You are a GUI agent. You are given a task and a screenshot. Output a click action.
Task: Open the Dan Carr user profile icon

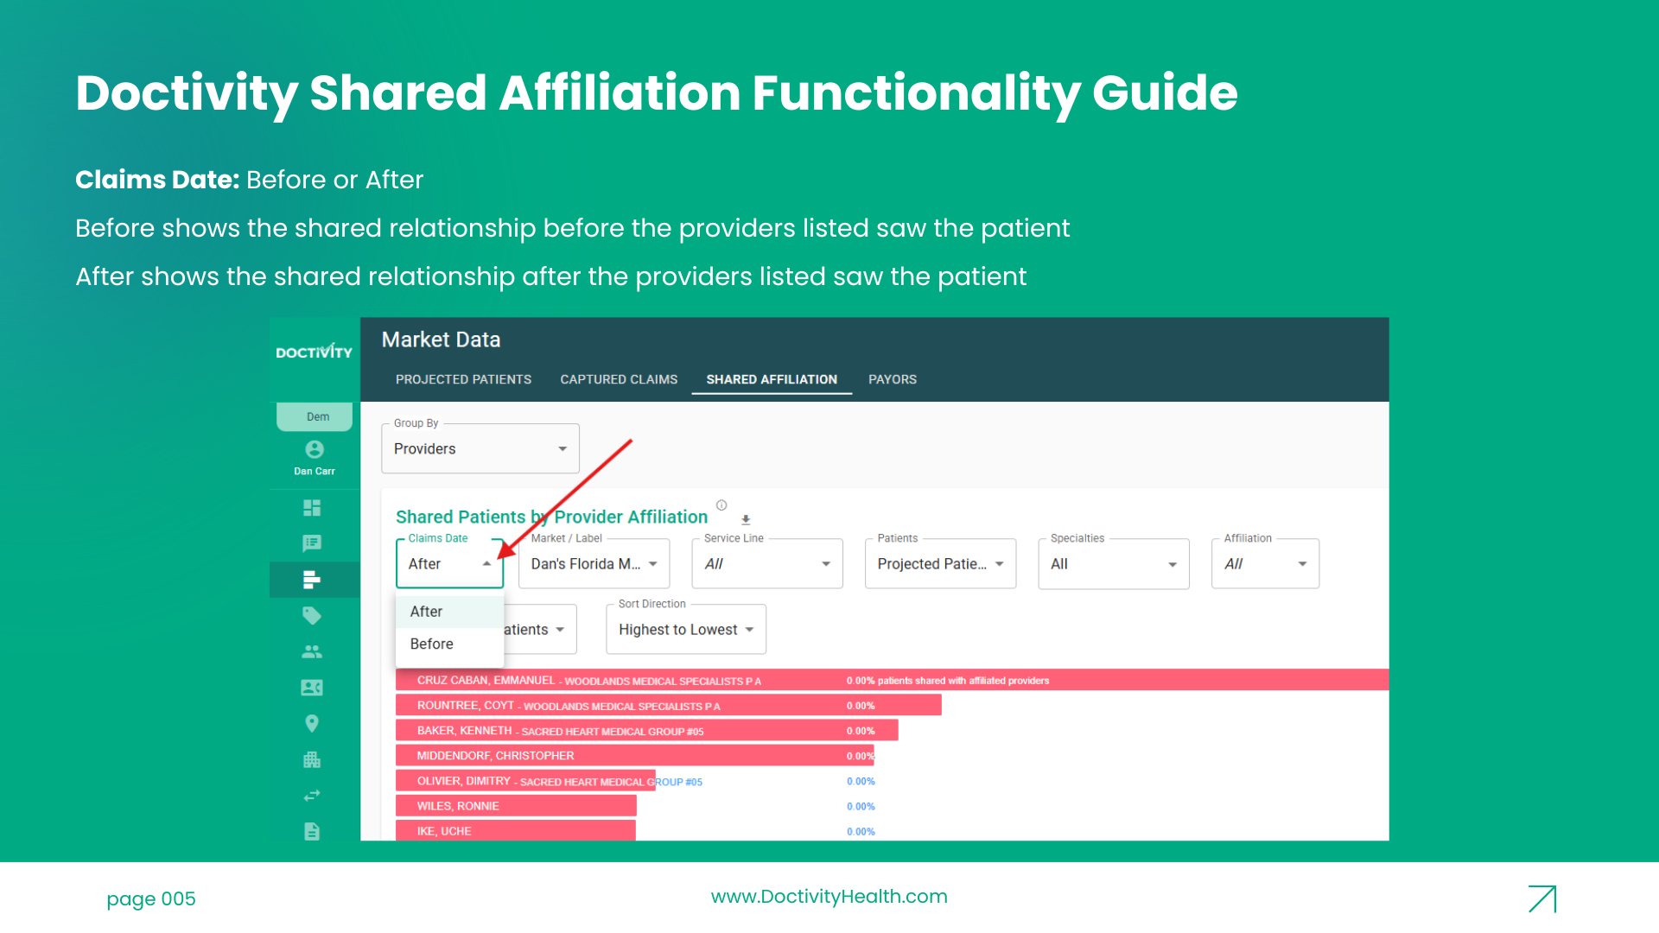[x=315, y=449]
